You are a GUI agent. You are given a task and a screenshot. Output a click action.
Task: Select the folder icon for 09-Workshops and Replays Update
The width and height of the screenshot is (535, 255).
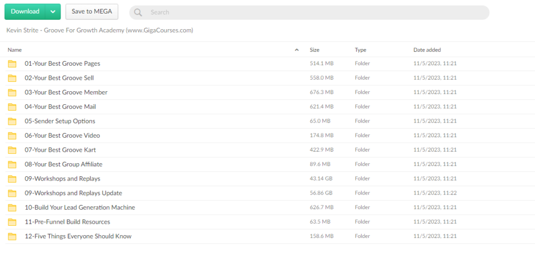pyautogui.click(x=12, y=193)
